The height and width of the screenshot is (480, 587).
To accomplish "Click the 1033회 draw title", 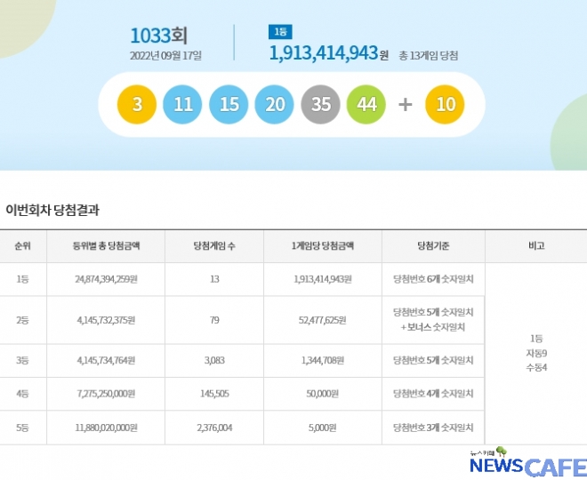I will [x=158, y=36].
